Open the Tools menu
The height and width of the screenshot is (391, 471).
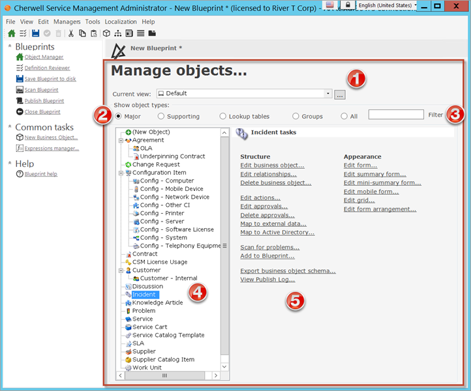[93, 22]
